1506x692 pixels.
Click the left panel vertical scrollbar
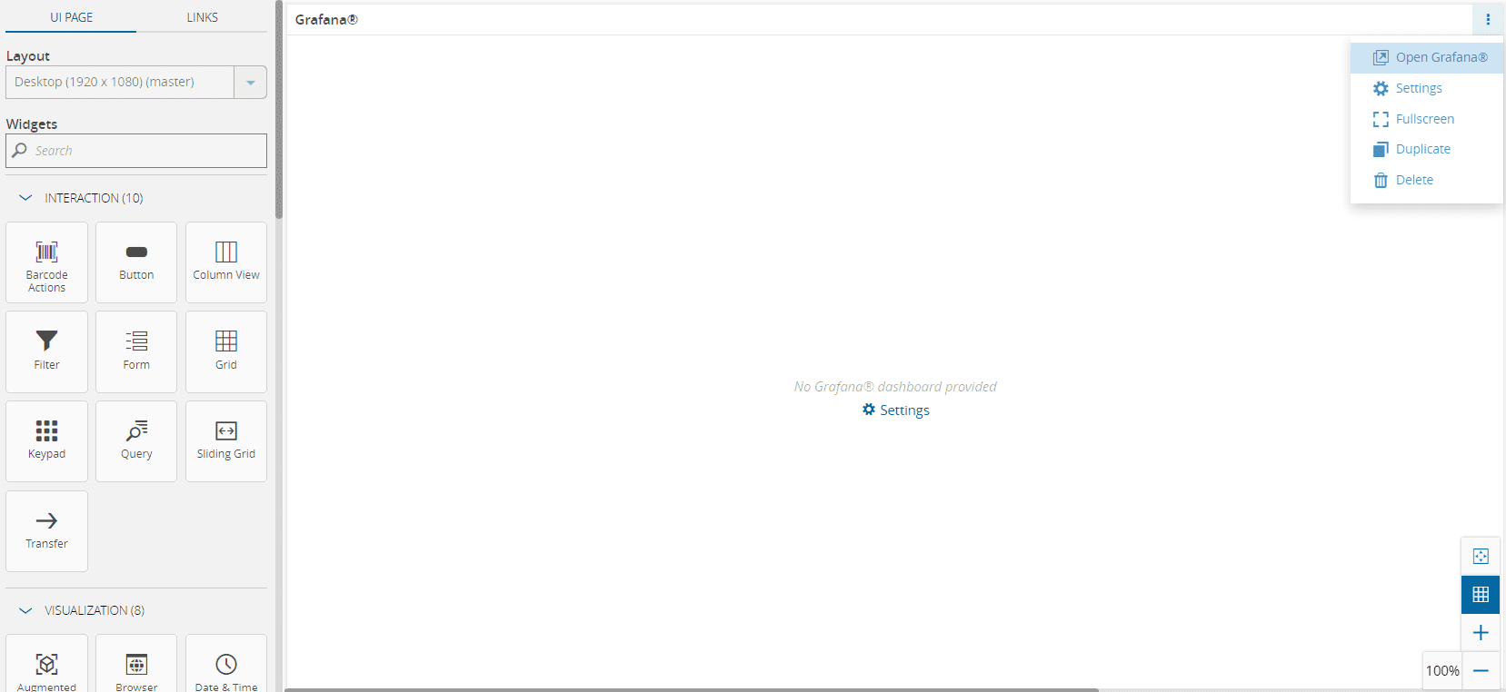point(279,109)
